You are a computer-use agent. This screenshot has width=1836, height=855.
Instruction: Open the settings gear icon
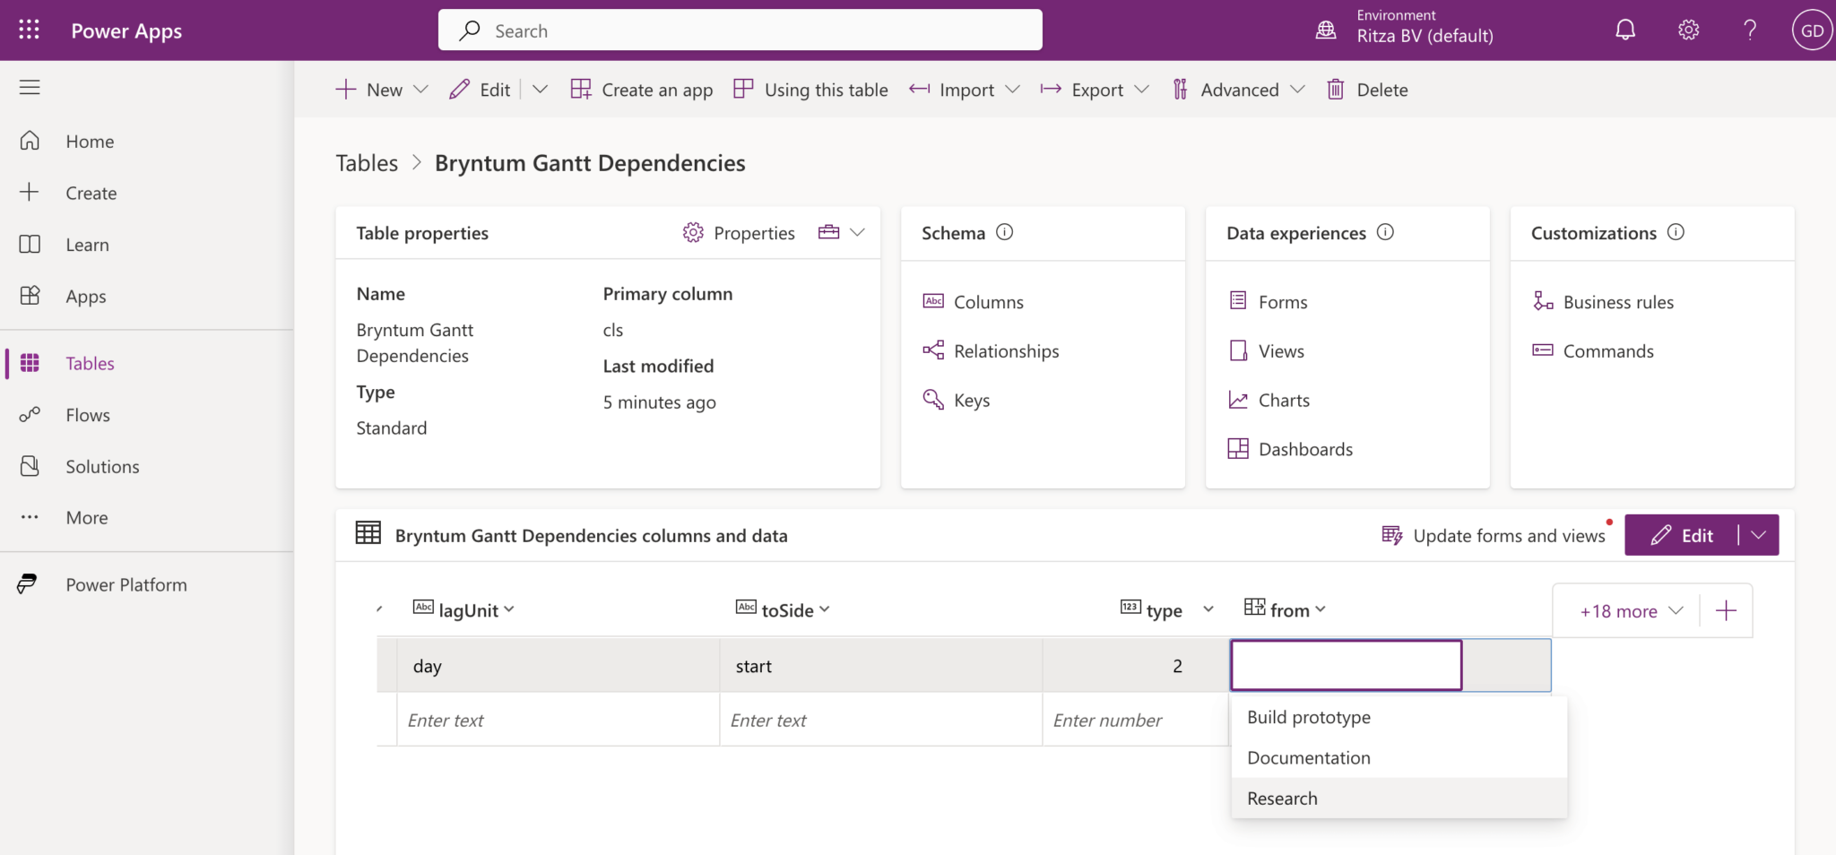tap(1688, 30)
